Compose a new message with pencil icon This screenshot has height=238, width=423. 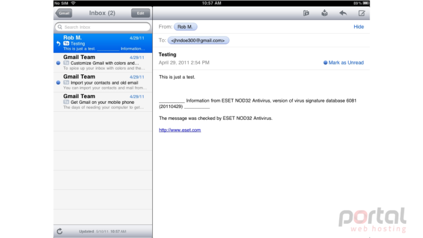[362, 13]
